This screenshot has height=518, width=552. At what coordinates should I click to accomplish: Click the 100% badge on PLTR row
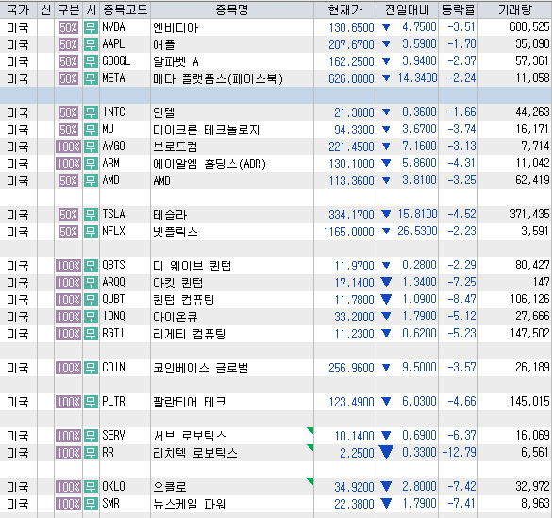click(x=68, y=402)
